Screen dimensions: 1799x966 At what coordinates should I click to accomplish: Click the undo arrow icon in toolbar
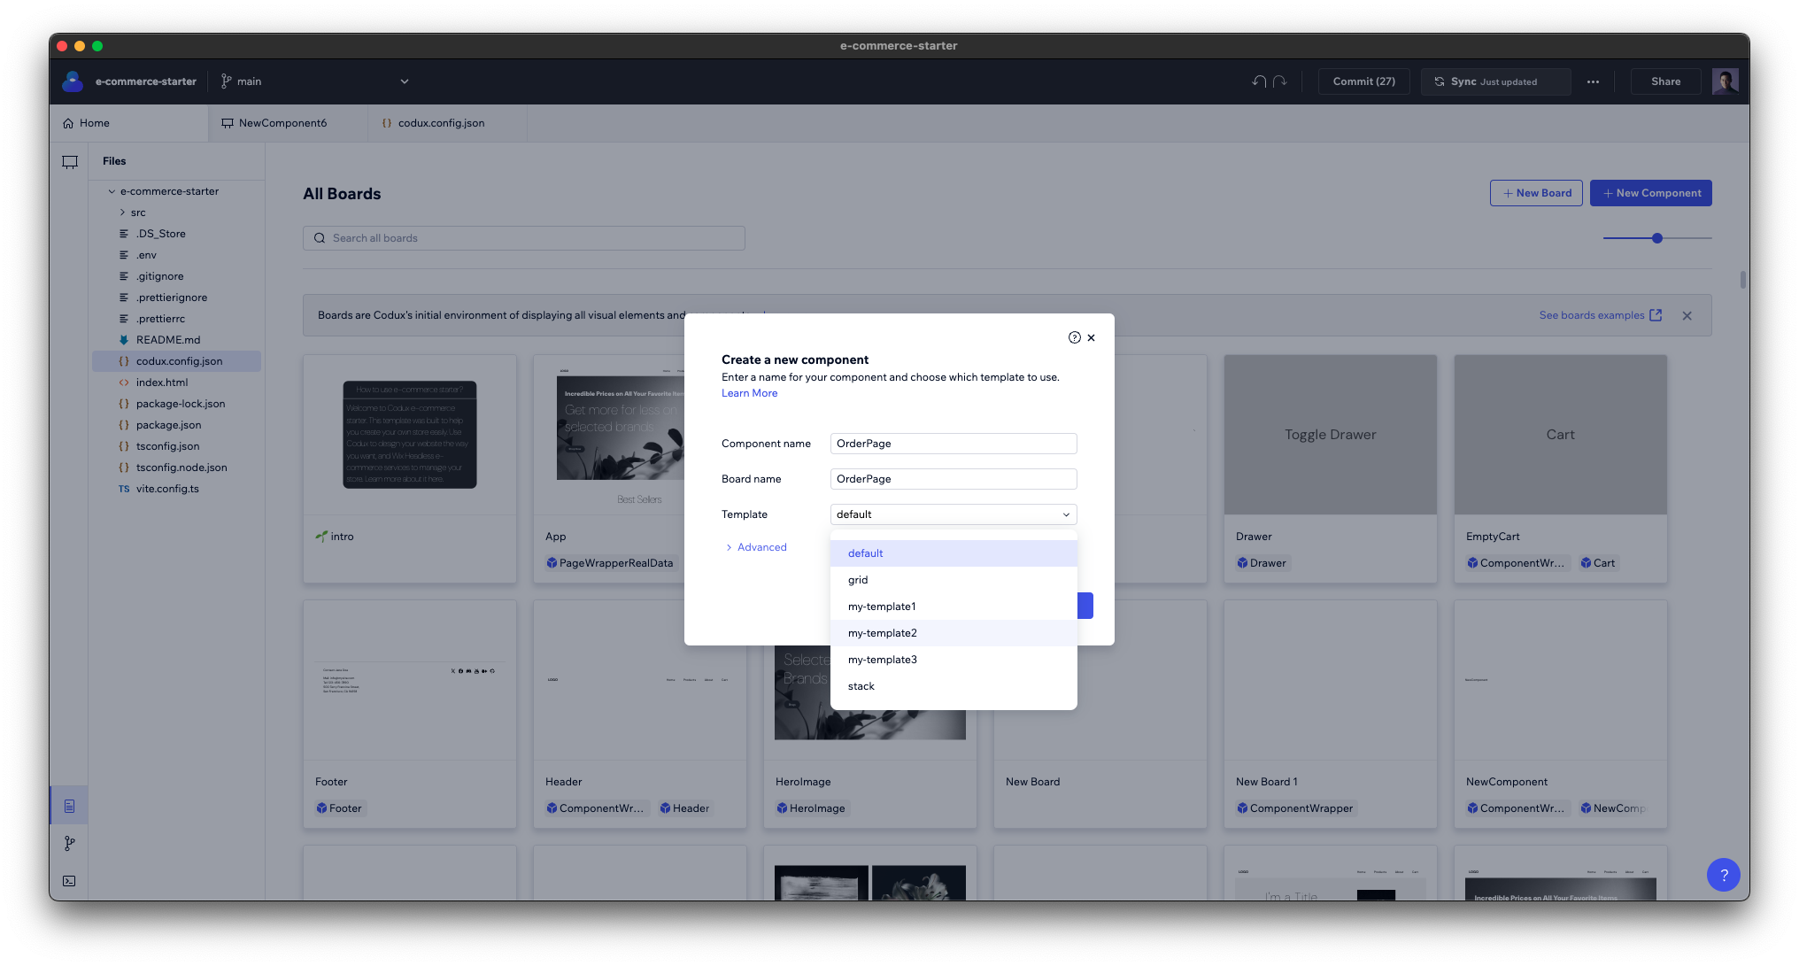(x=1259, y=81)
